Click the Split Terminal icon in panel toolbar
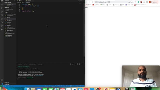Image resolution: width=160 pixels, height=90 pixels. [78, 64]
